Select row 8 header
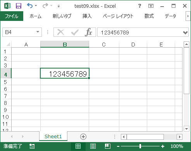 tap(5, 103)
